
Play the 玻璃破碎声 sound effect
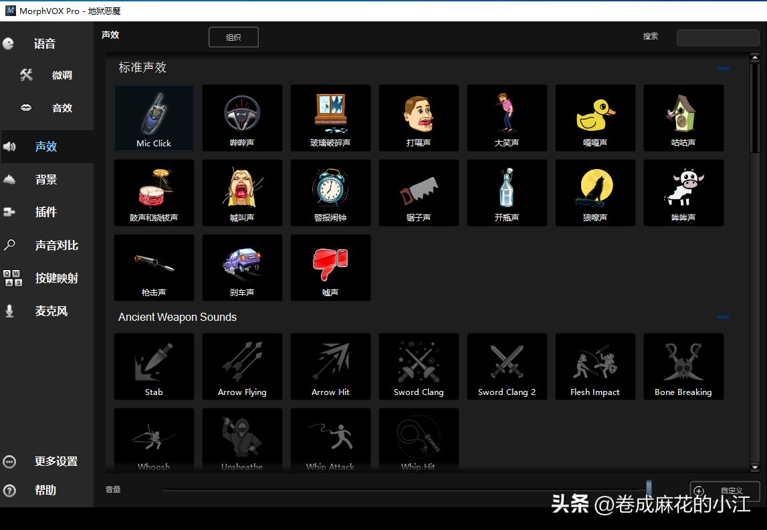pyautogui.click(x=330, y=118)
